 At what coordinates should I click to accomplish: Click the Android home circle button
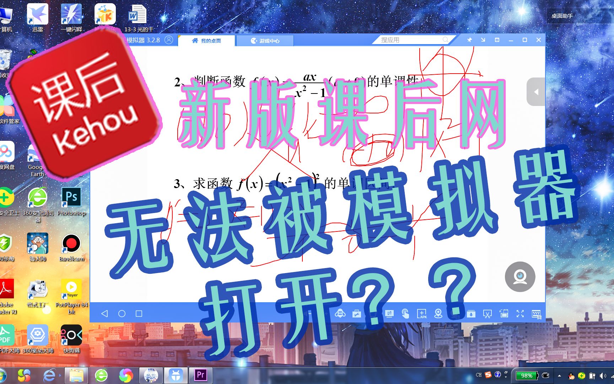click(x=122, y=314)
